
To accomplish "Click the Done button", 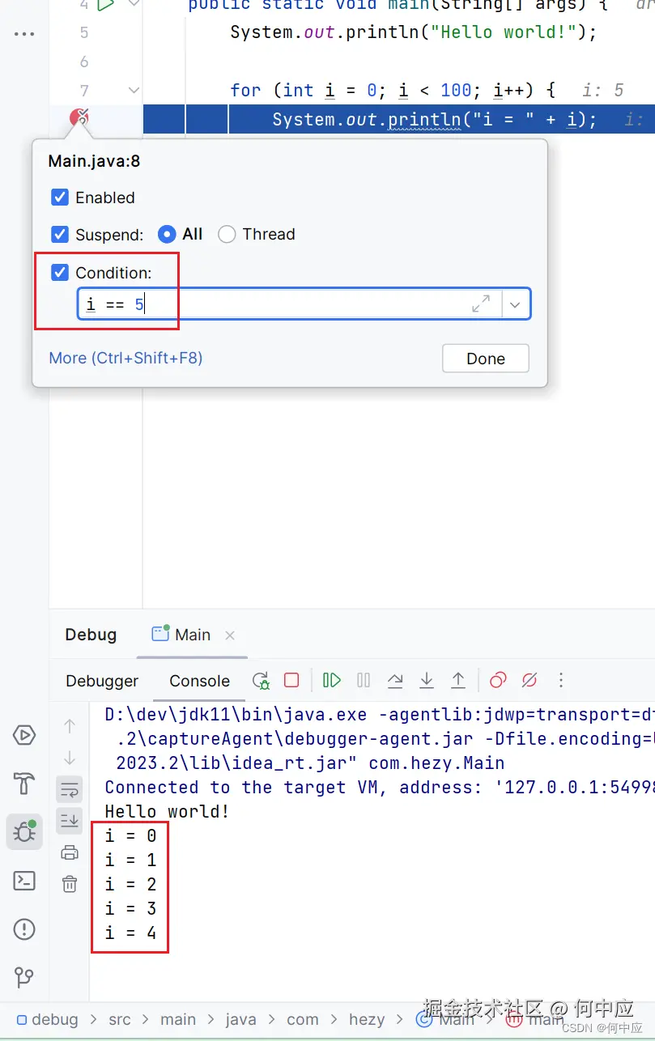I will 486,359.
